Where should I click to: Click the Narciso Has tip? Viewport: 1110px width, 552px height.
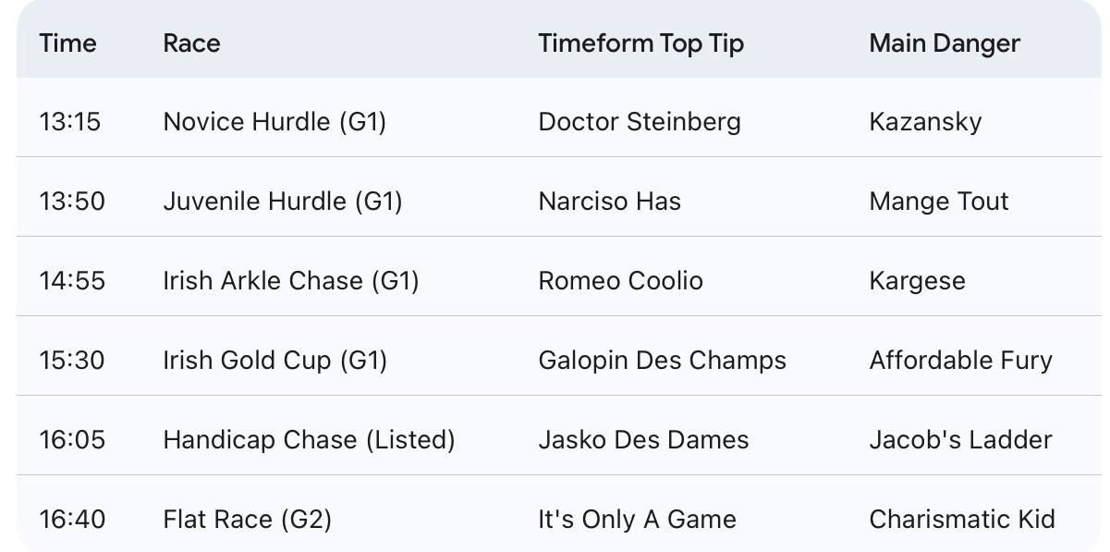pos(609,202)
